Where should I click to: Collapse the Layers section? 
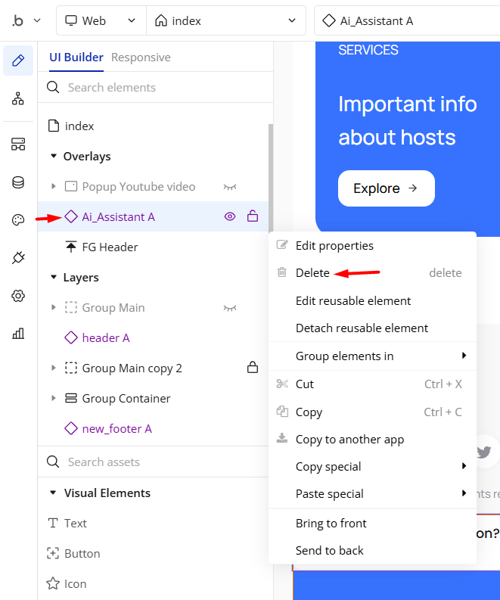tap(54, 277)
